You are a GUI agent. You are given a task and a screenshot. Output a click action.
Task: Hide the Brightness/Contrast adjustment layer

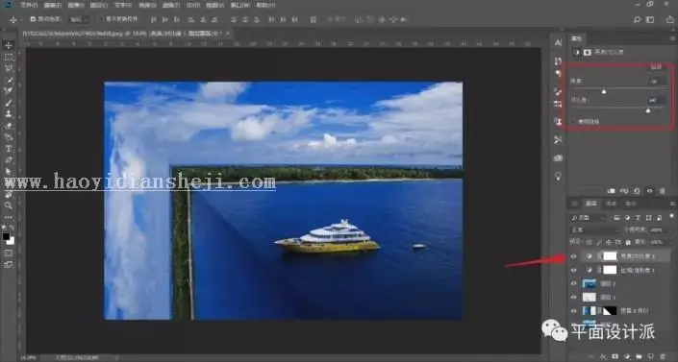574,256
